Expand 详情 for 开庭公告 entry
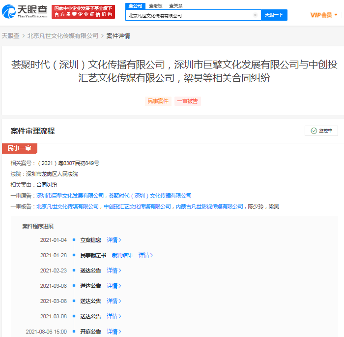This screenshot has width=344, height=337. pos(114,332)
